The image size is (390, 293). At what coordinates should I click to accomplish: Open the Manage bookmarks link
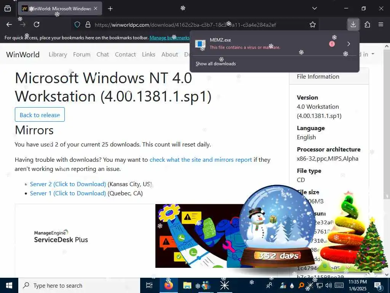coord(169,38)
